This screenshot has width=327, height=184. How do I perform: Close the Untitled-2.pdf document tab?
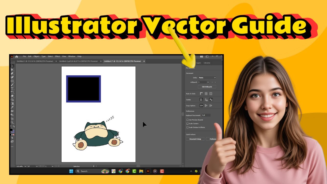point(100,61)
